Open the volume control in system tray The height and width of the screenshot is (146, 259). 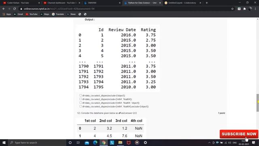229,142
